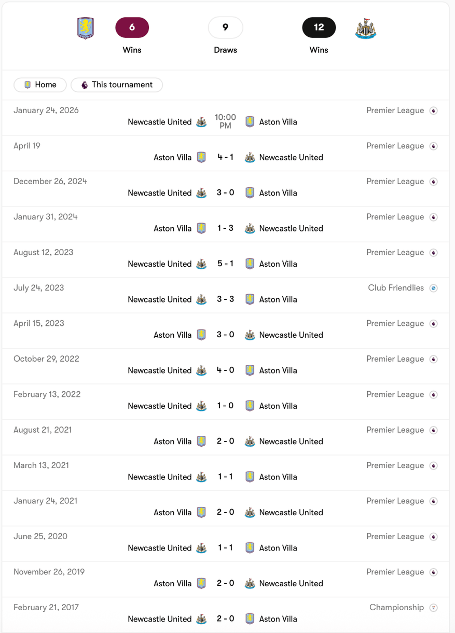Click Aston Villa crest in December 26, 2024 match

point(250,192)
